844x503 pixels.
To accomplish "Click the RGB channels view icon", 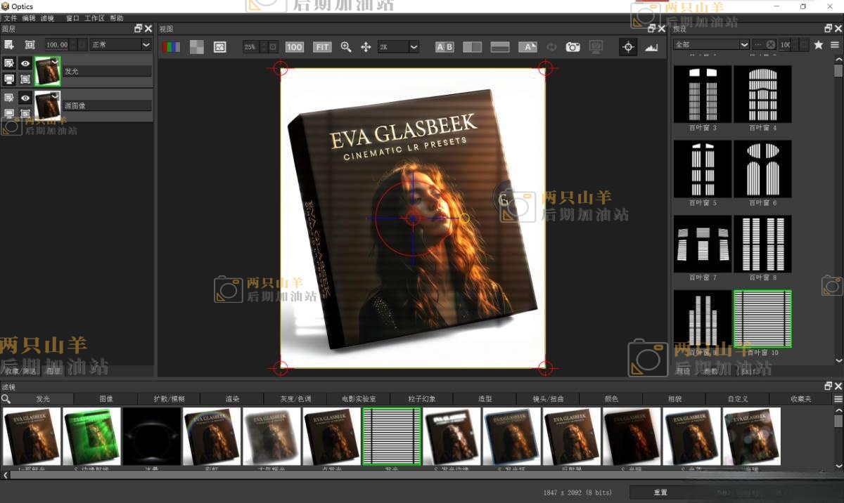I will (x=171, y=47).
